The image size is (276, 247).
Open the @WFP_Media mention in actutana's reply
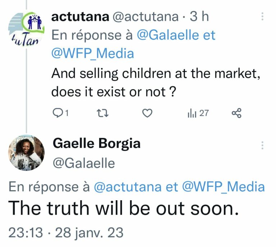tap(93, 53)
